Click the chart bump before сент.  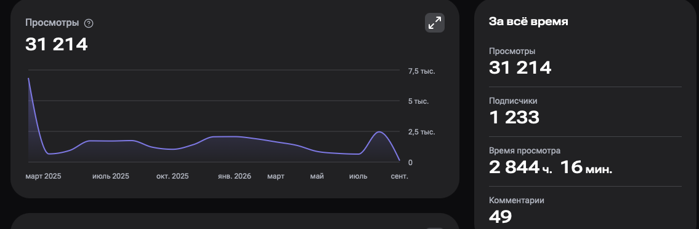(x=379, y=133)
